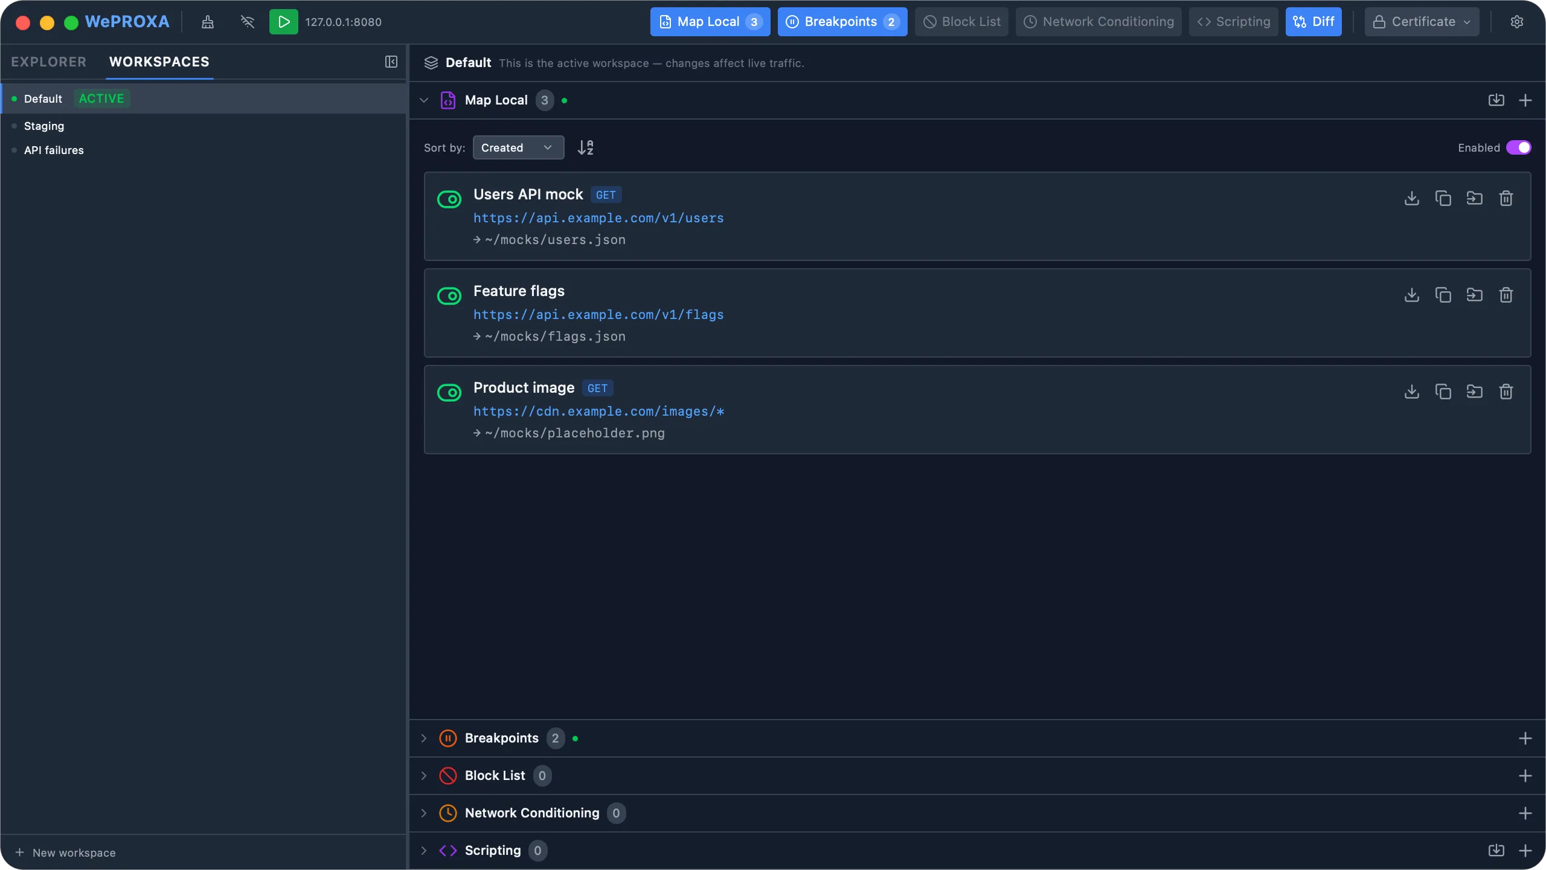
Task: Click import icon in Scripting row
Action: tap(1496, 851)
